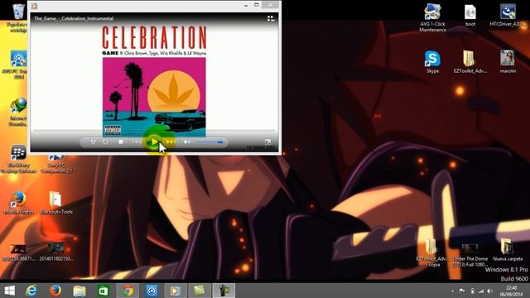Image resolution: width=530 pixels, height=298 pixels.
Task: Stop playback in Media Player
Action: (121, 142)
